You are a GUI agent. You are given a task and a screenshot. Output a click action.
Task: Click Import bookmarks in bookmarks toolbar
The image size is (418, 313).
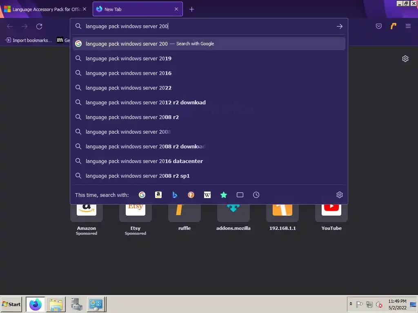[x=28, y=40]
